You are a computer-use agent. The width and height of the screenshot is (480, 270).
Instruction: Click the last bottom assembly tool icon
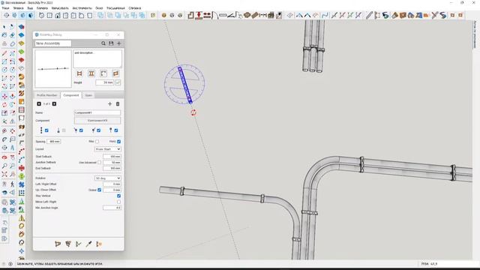click(x=99, y=244)
